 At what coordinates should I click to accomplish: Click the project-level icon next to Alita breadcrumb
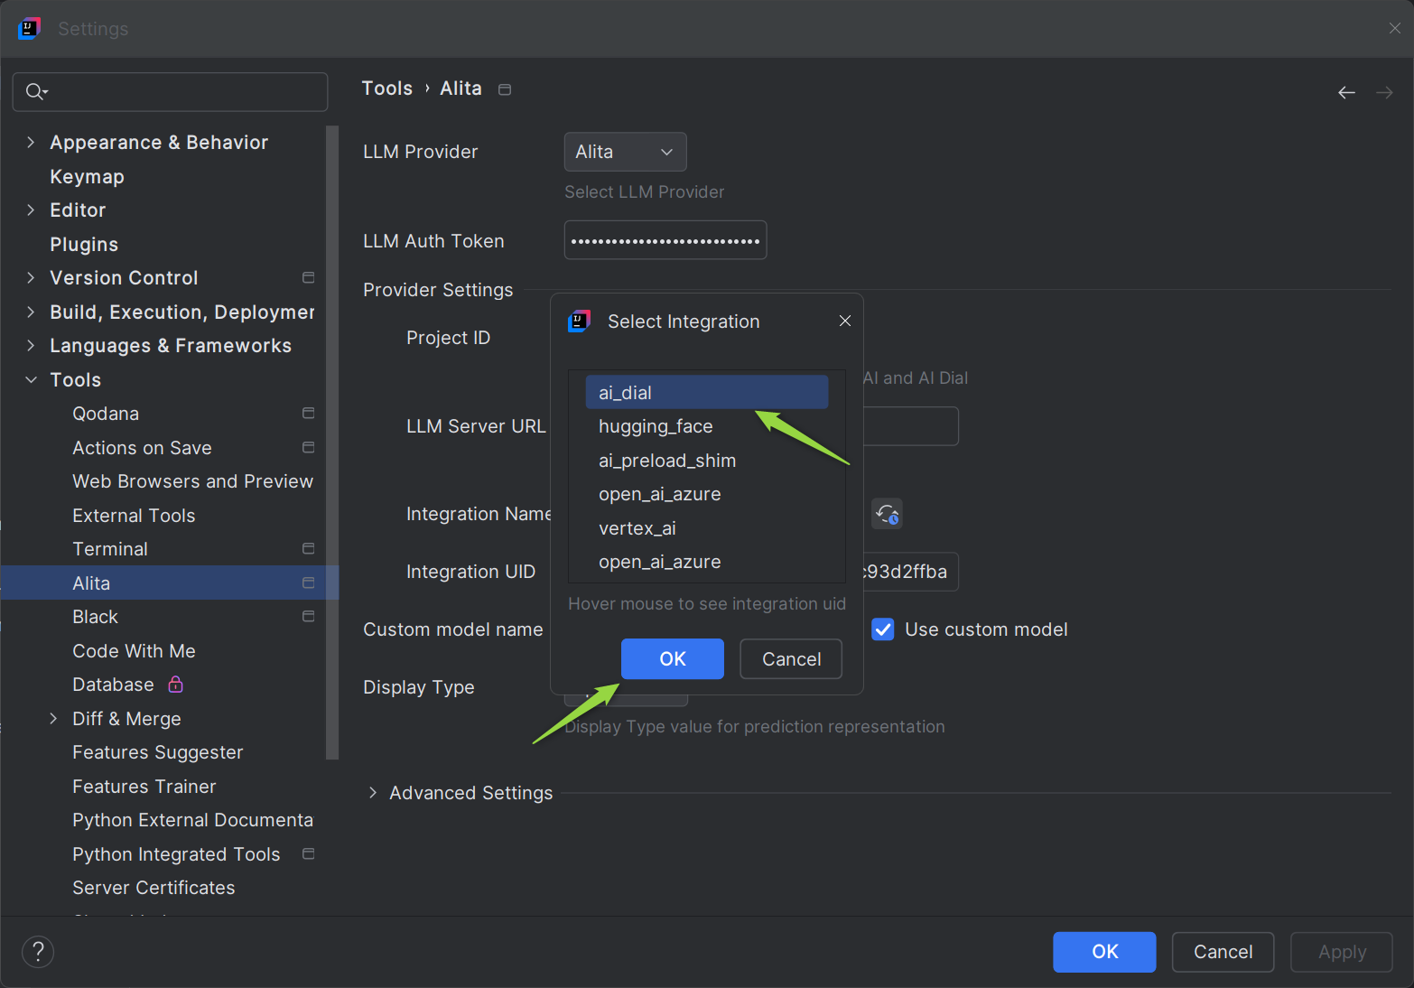pos(505,89)
